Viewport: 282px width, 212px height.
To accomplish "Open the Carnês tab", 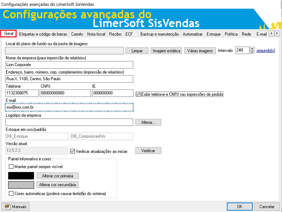I will 77,34.
